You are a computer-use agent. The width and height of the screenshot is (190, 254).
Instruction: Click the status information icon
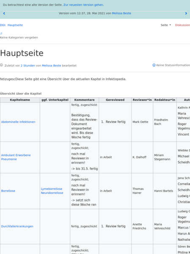pos(154,65)
